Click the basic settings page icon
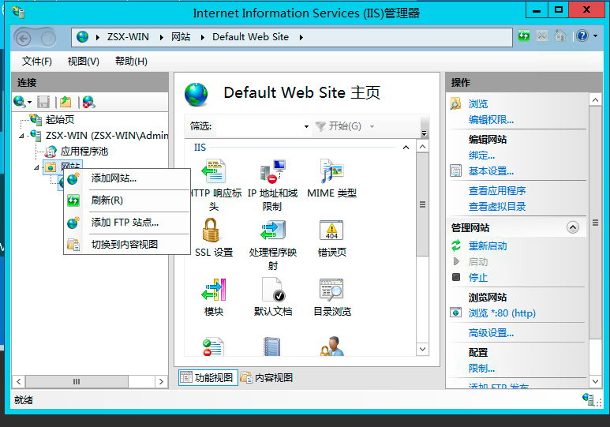The image size is (610, 427). click(455, 170)
